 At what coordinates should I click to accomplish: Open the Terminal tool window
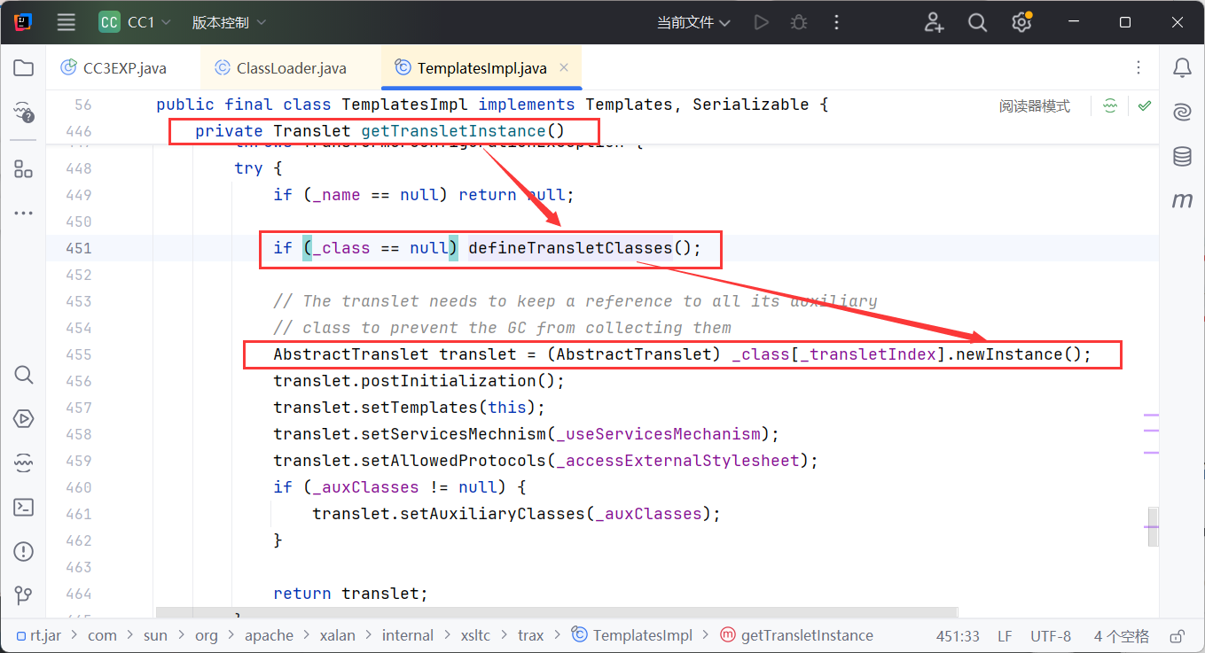tap(24, 508)
